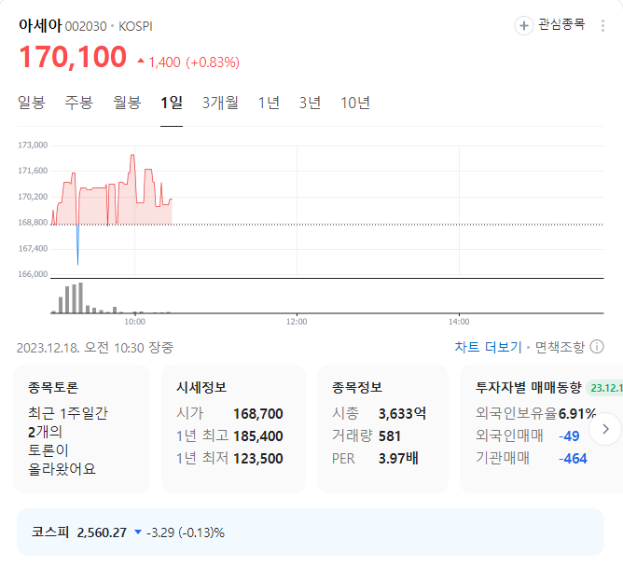The height and width of the screenshot is (567, 623).
Task: Click the green 23.12 date badge
Action: [x=604, y=387]
